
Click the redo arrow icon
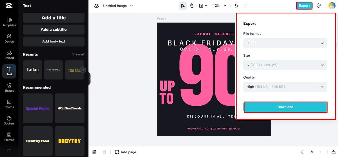(x=245, y=6)
